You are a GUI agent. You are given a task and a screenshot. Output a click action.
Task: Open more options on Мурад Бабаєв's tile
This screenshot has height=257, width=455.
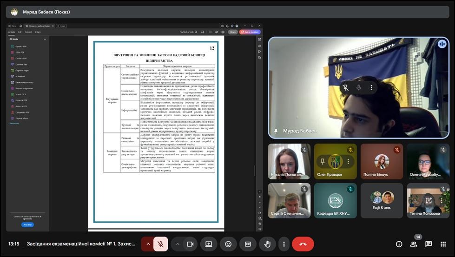point(371,87)
